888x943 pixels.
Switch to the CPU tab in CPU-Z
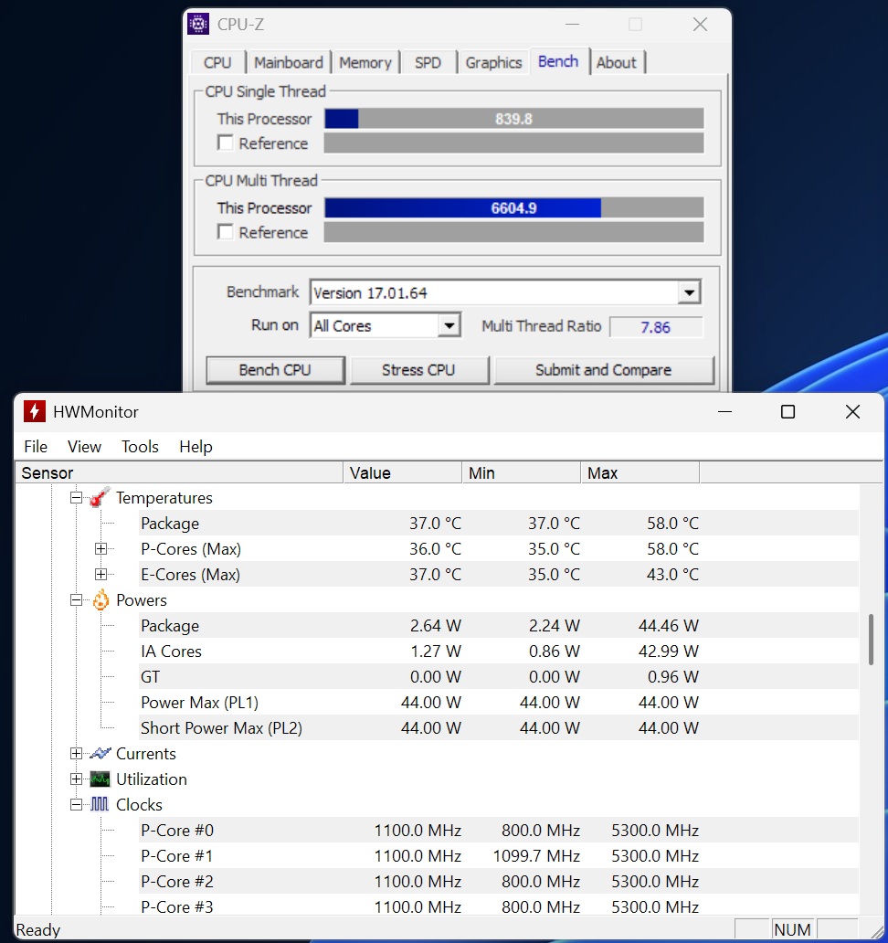click(x=217, y=62)
